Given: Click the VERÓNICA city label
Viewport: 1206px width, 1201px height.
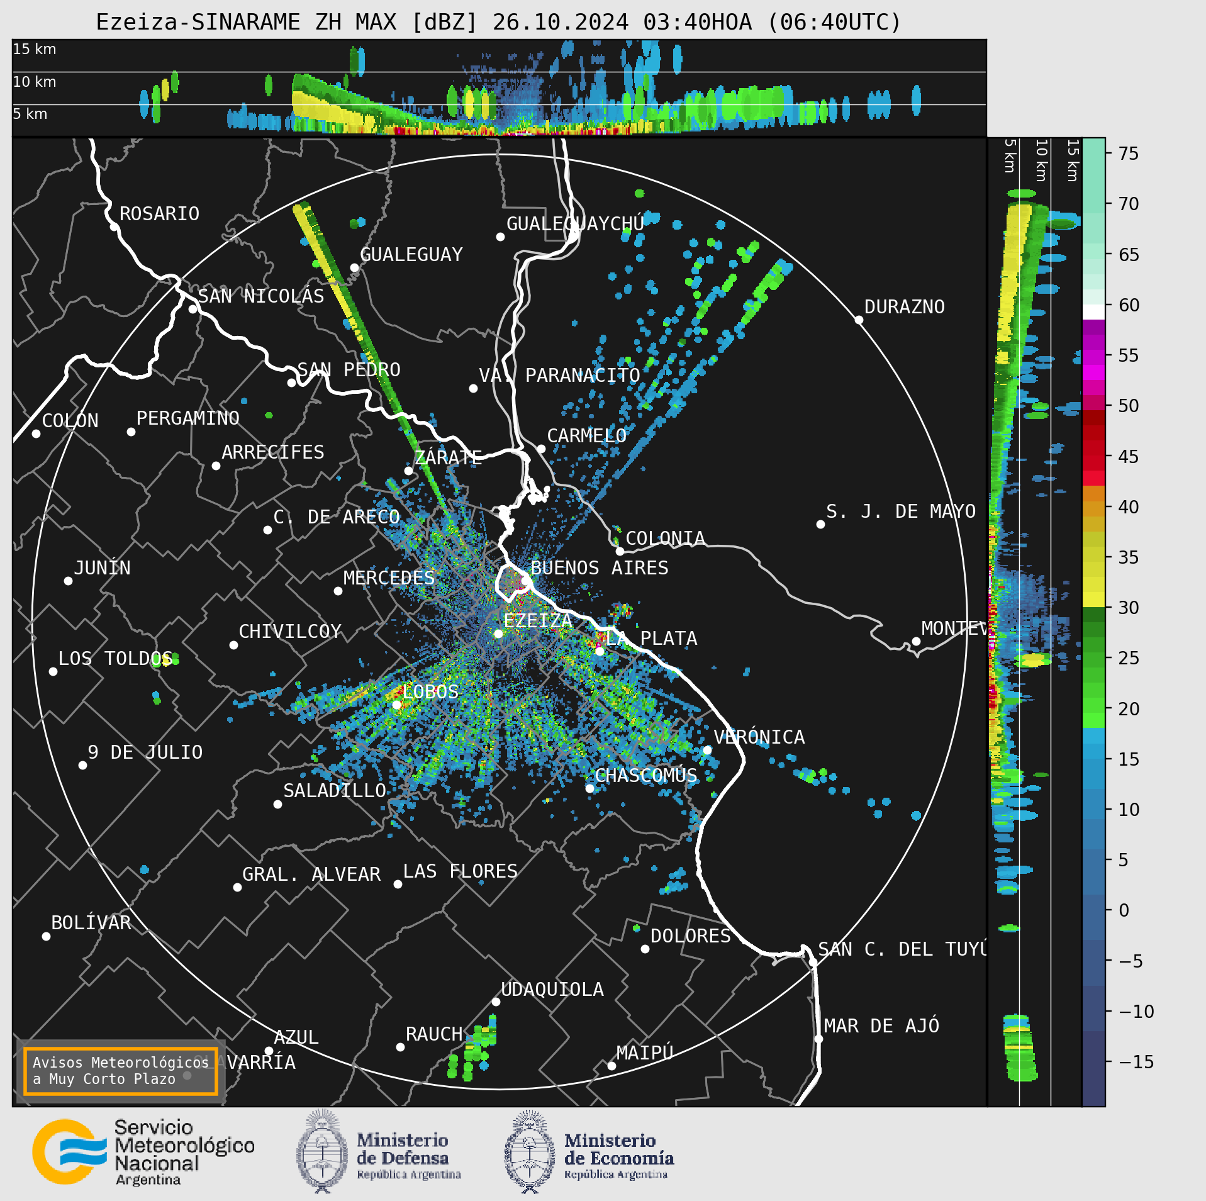Looking at the screenshot, I should 759,737.
